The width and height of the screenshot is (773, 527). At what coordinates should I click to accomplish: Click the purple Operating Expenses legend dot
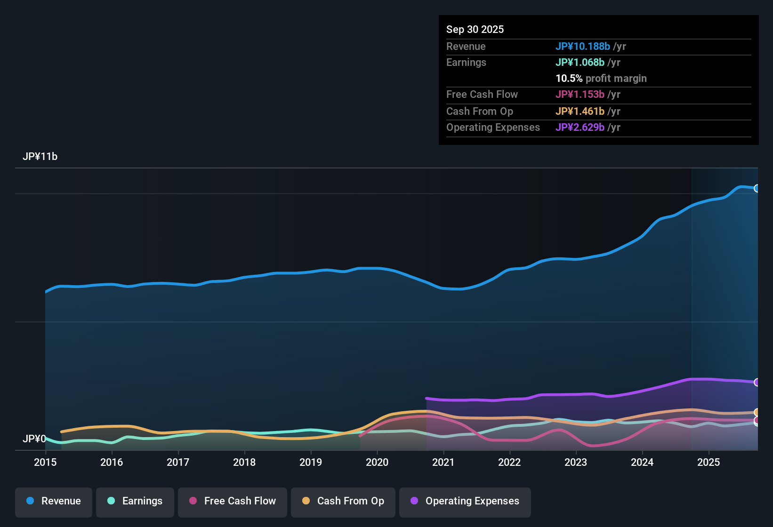pos(413,501)
